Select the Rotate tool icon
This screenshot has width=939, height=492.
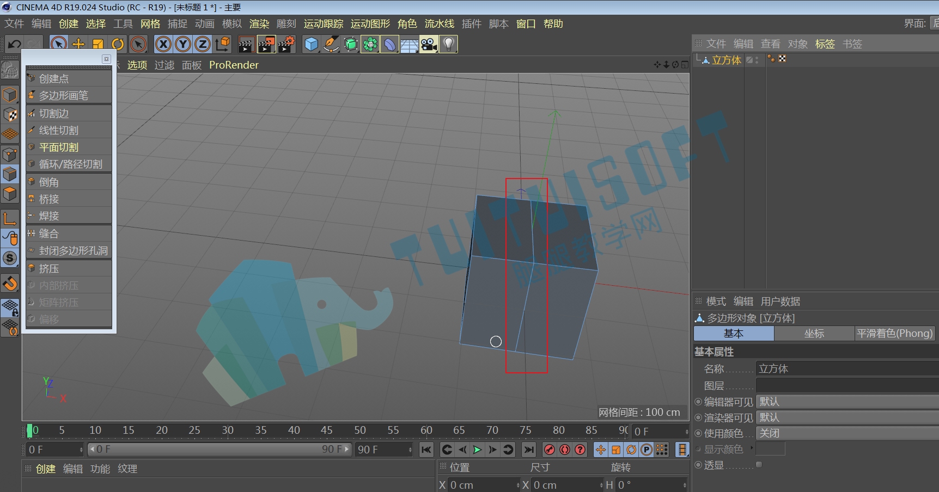click(x=117, y=44)
